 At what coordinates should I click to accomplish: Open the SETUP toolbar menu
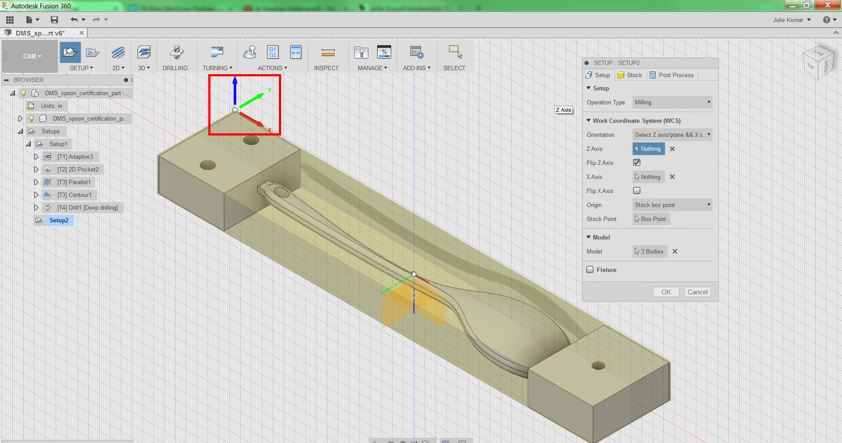tap(81, 68)
